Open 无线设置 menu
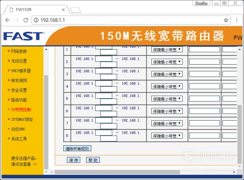The image size is (244, 180). click(x=19, y=61)
